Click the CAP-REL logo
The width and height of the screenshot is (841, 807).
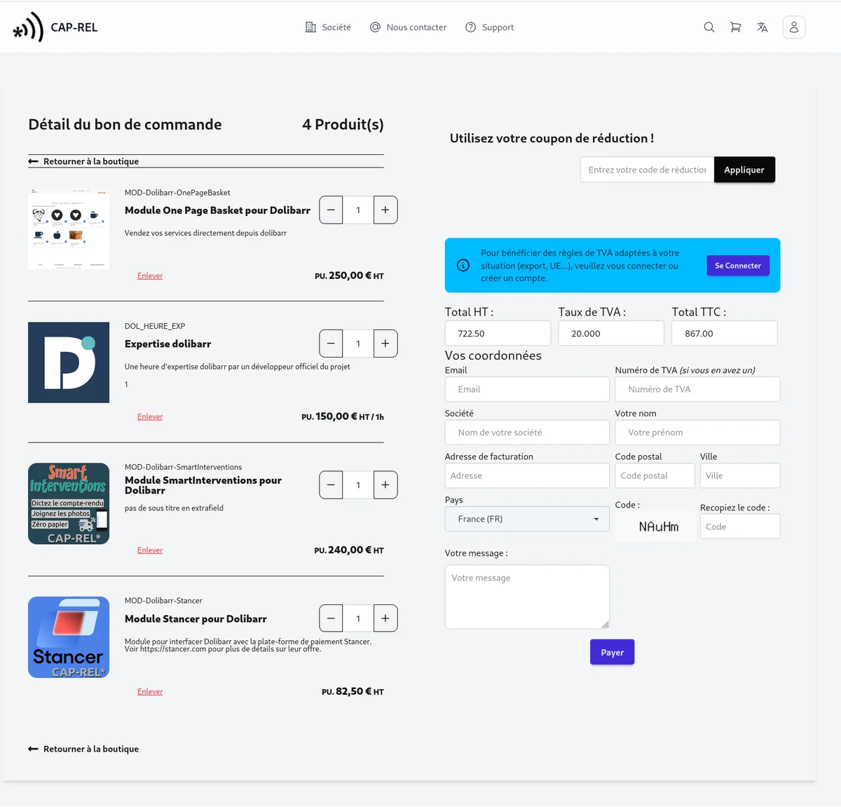point(55,27)
